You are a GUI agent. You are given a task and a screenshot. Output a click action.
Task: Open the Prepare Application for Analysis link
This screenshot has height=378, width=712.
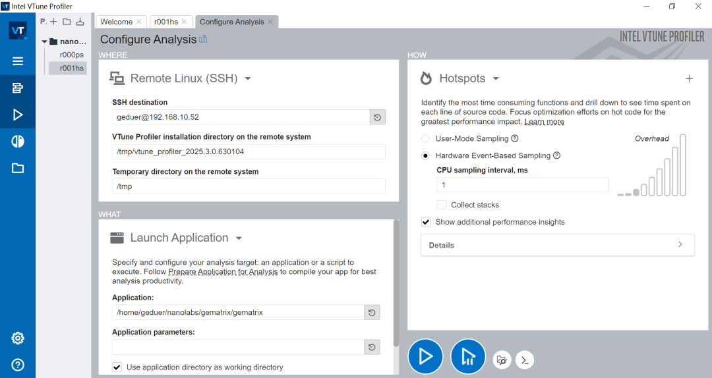[x=223, y=271]
